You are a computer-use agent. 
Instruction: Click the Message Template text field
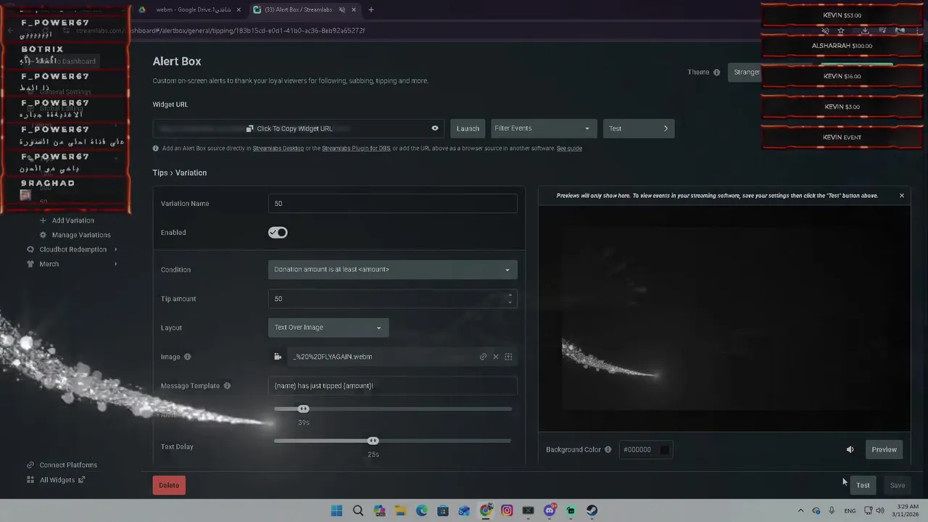click(392, 386)
